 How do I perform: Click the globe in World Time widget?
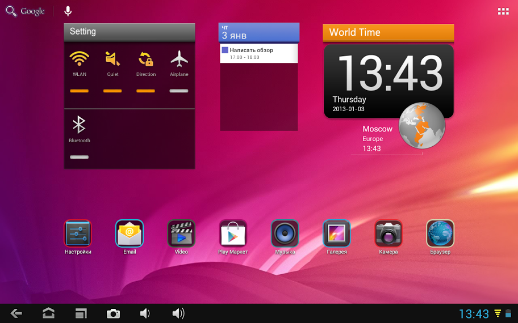tap(422, 125)
